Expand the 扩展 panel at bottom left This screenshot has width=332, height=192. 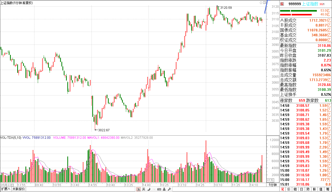click(6, 189)
